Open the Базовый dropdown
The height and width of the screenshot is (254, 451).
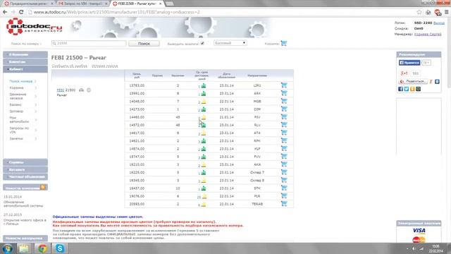tap(230, 43)
